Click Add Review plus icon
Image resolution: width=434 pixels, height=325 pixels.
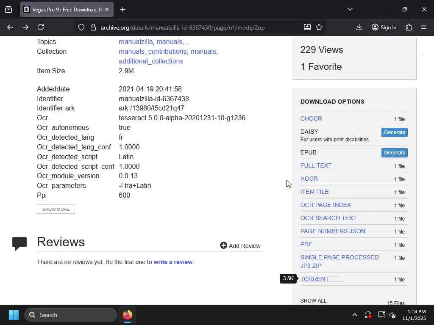coord(223,245)
